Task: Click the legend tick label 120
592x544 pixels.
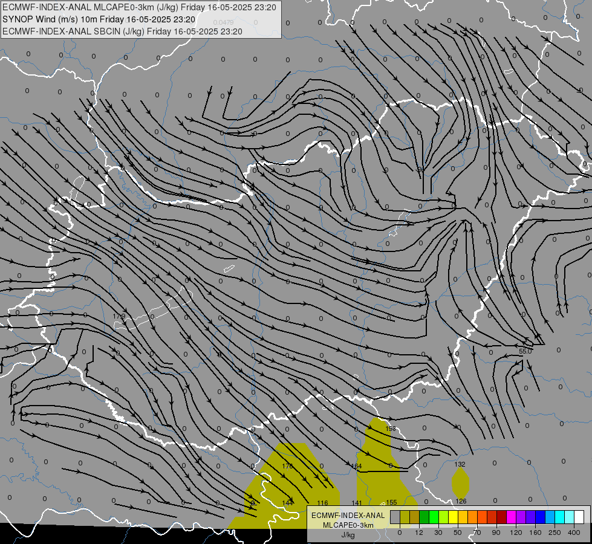Action: [x=516, y=533]
